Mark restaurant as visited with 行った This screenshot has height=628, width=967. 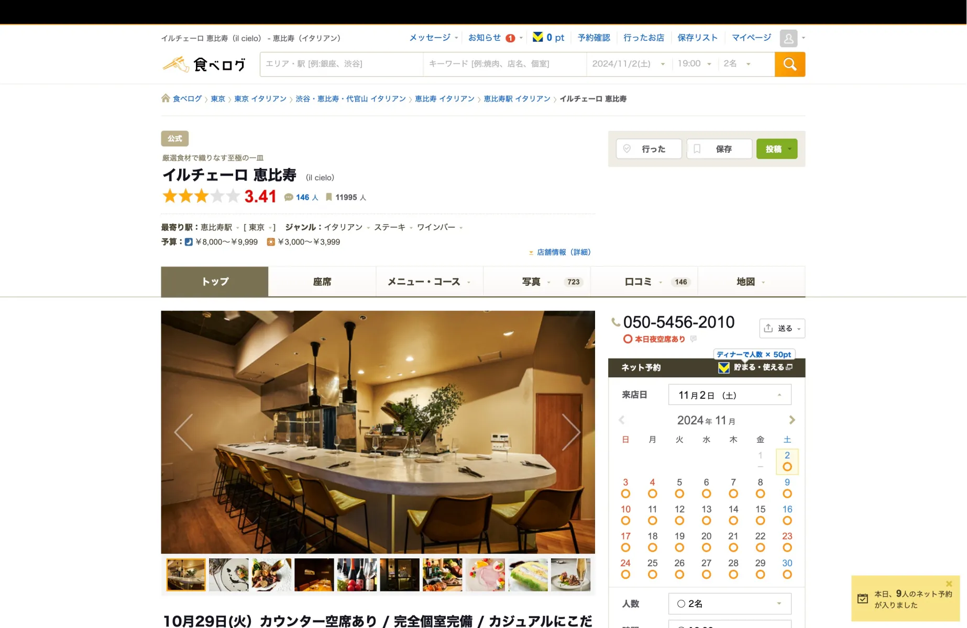(x=649, y=149)
